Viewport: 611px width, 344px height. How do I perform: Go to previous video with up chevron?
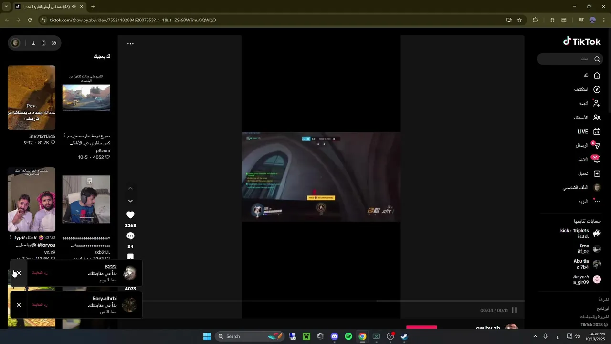point(130,188)
